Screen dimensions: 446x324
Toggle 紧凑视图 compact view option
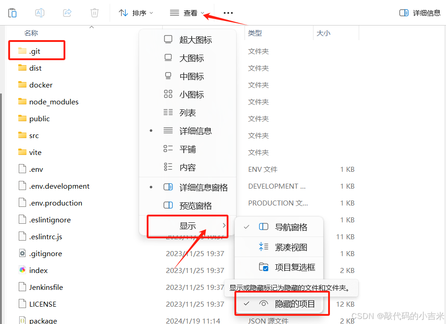pos(279,247)
